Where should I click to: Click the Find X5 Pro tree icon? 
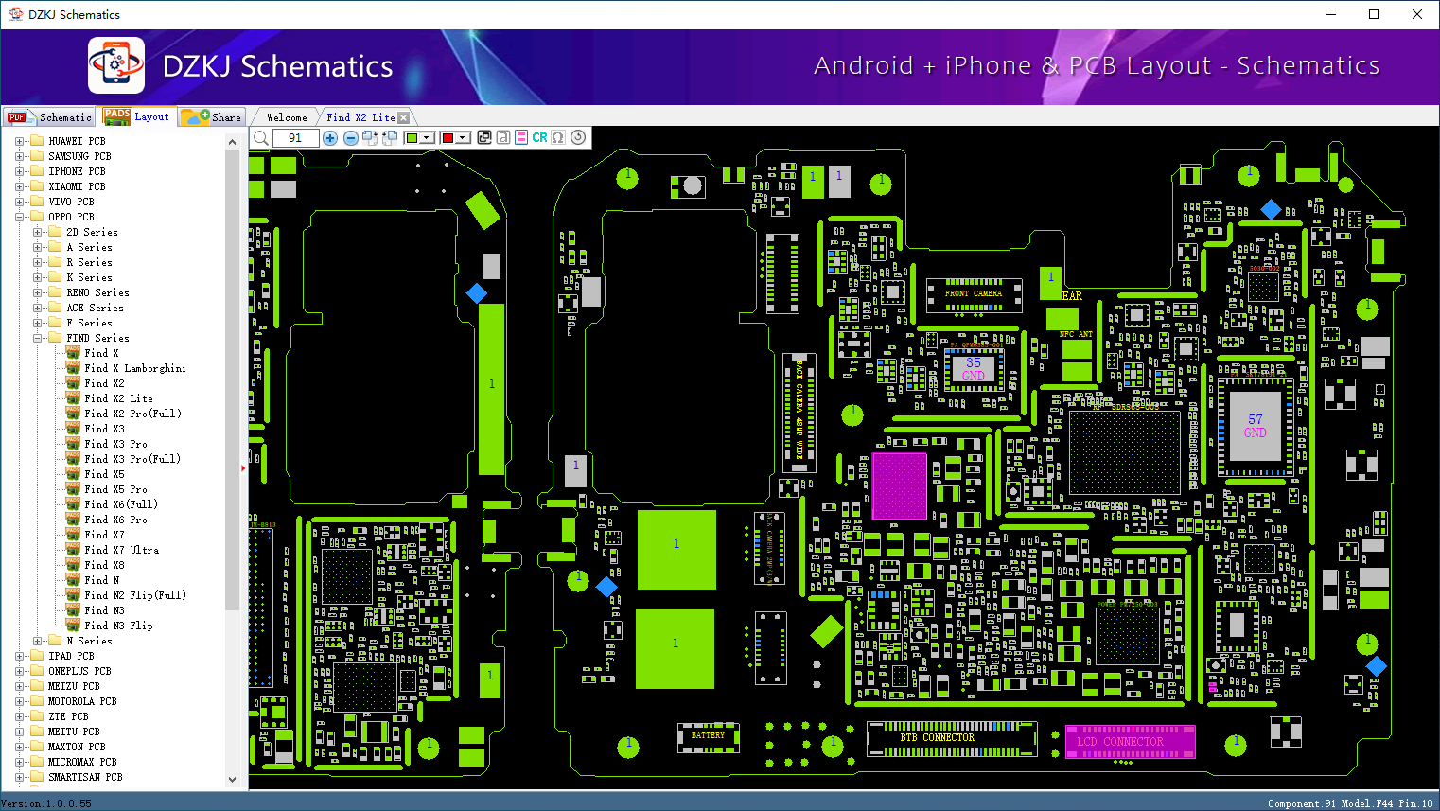(x=73, y=489)
